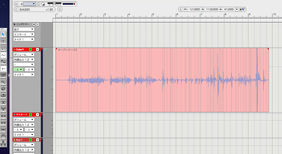
Task: Open conductor track テイク 1 dropdown
Action: pyautogui.click(x=24, y=39)
